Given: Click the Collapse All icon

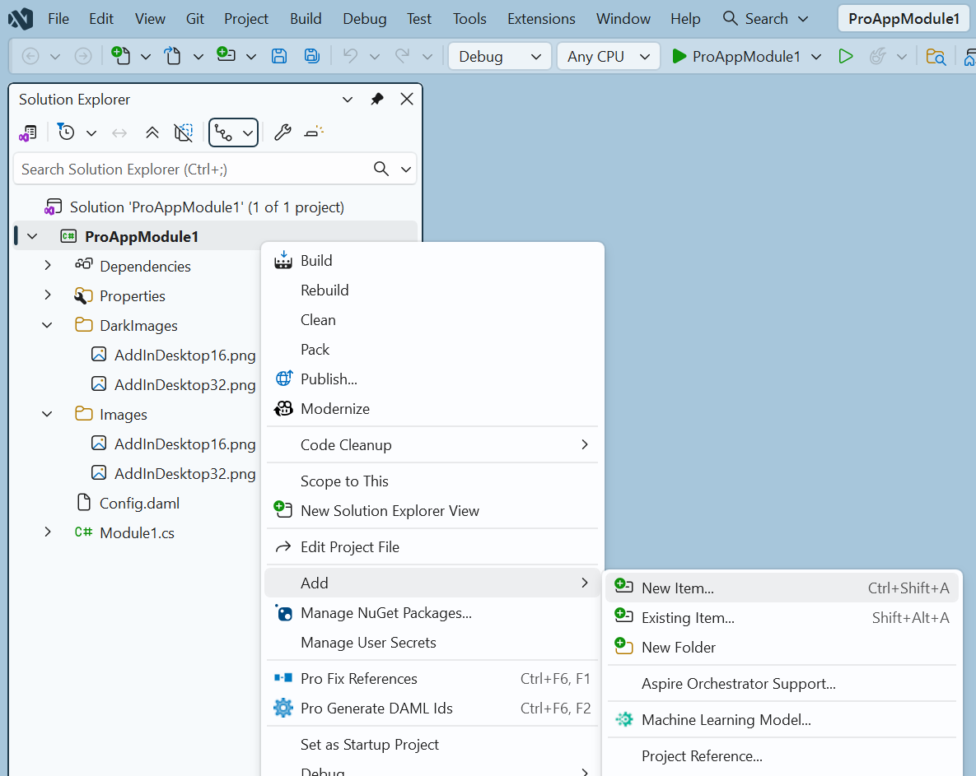Looking at the screenshot, I should click(x=152, y=132).
